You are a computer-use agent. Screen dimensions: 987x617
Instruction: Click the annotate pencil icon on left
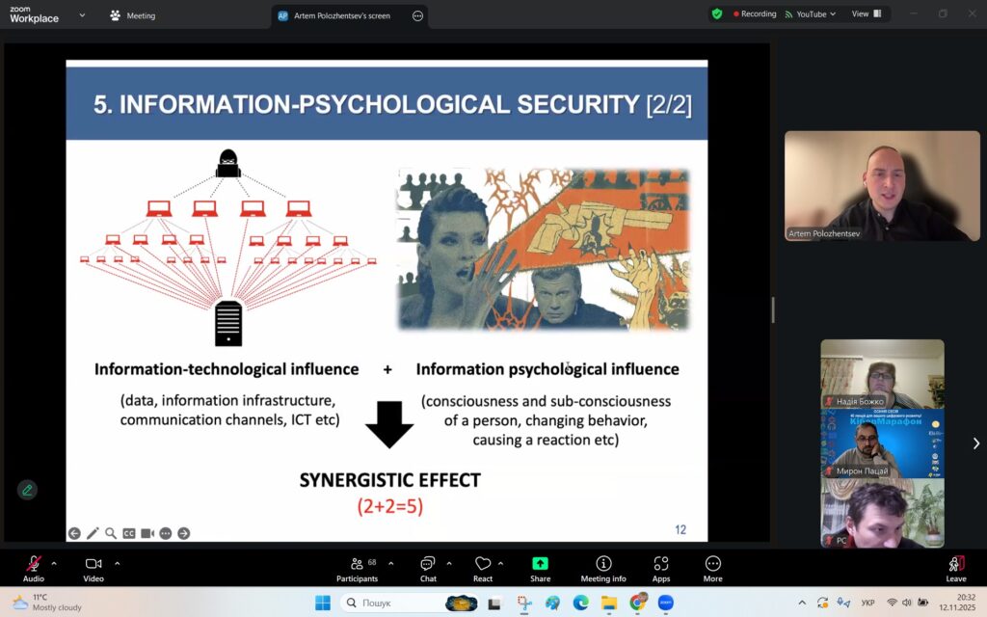coord(27,490)
